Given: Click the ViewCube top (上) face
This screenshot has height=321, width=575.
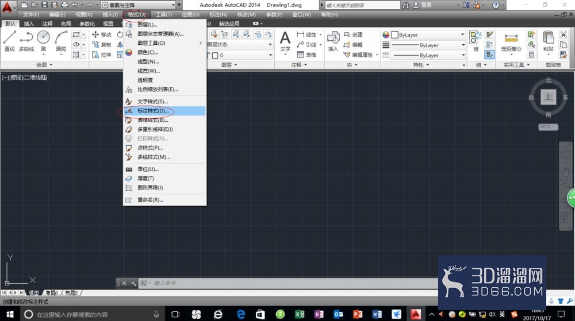Looking at the screenshot, I should coord(548,97).
